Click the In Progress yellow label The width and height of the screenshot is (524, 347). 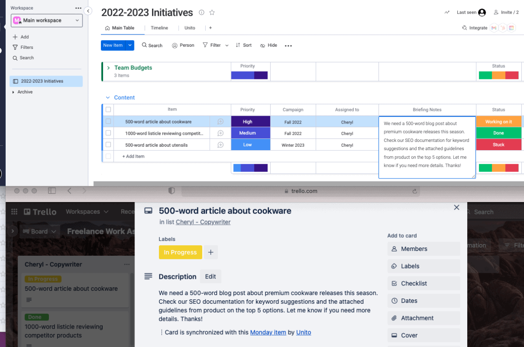click(180, 252)
